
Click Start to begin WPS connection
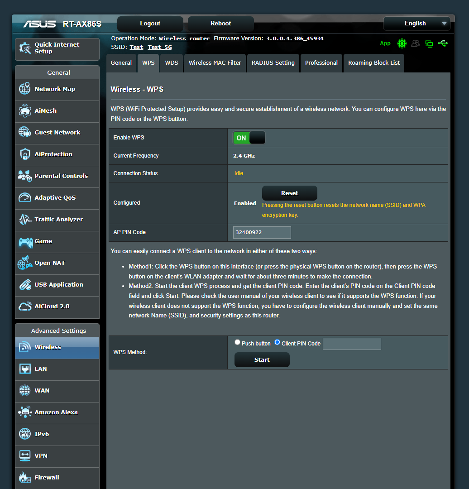tap(262, 360)
